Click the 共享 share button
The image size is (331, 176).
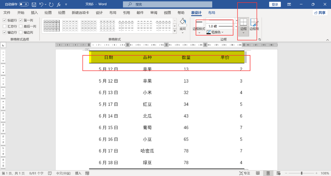tap(320, 13)
